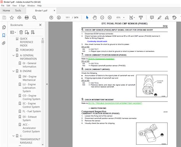
Task: Zoom out with the minus icon
Action: pos(102,18)
